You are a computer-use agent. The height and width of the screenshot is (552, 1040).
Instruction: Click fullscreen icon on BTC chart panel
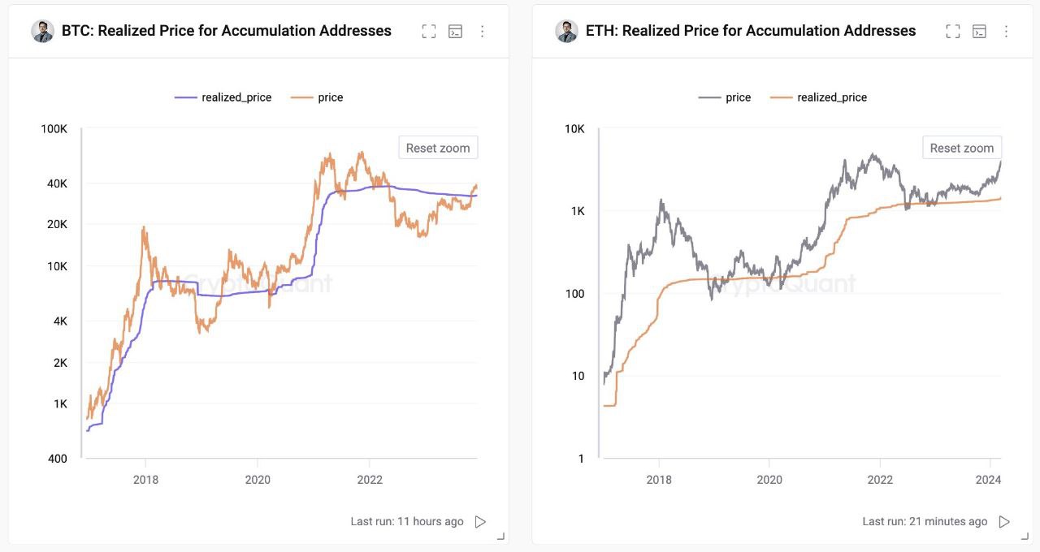[x=429, y=32]
